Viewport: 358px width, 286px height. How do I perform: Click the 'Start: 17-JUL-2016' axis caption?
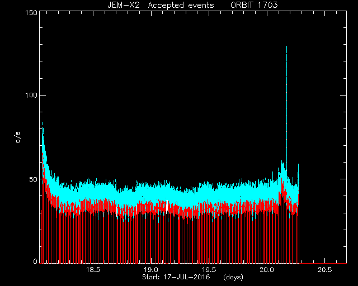(x=176, y=277)
